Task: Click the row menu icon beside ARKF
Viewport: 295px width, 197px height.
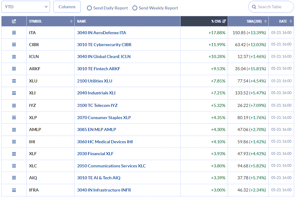Action: tap(14, 69)
